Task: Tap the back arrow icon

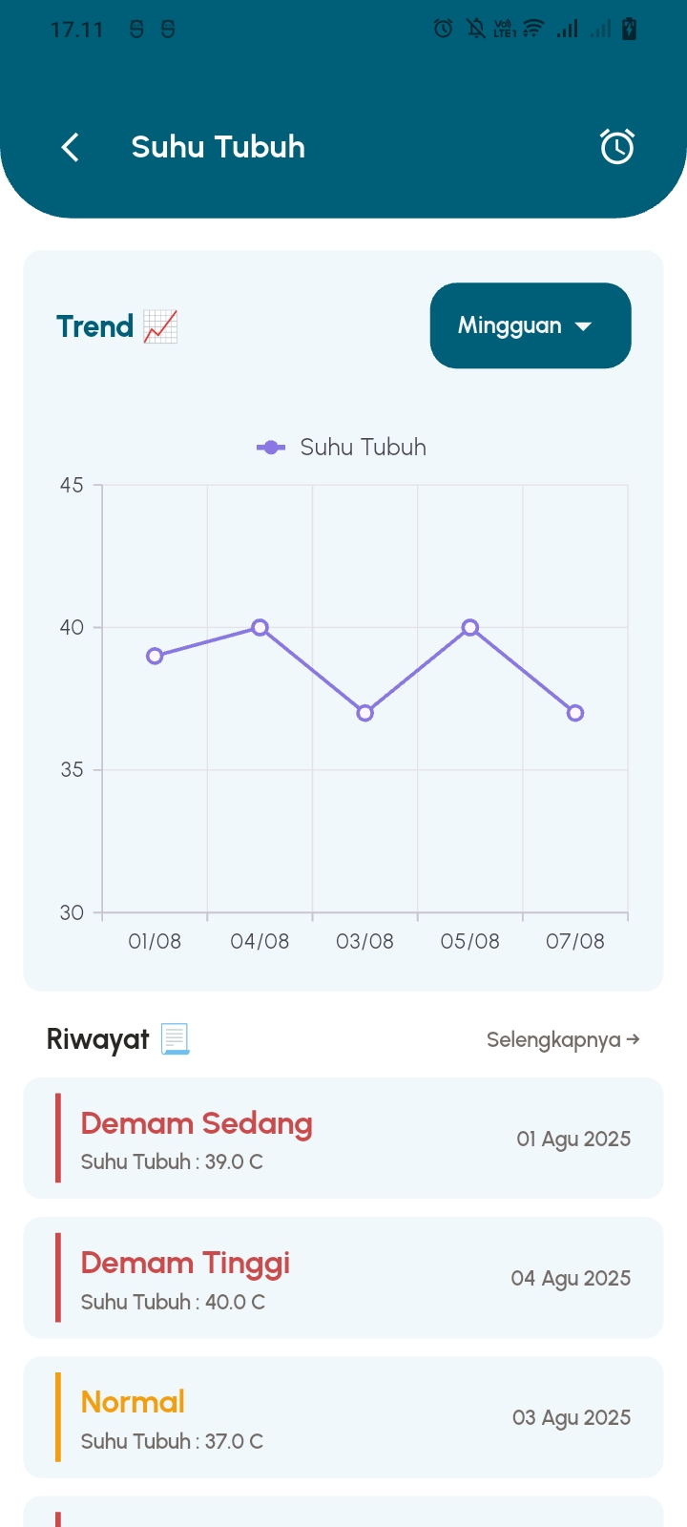Action: 70,147
